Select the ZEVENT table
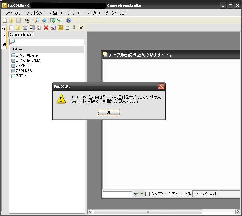This screenshot has width=242, height=216. tap(23, 65)
